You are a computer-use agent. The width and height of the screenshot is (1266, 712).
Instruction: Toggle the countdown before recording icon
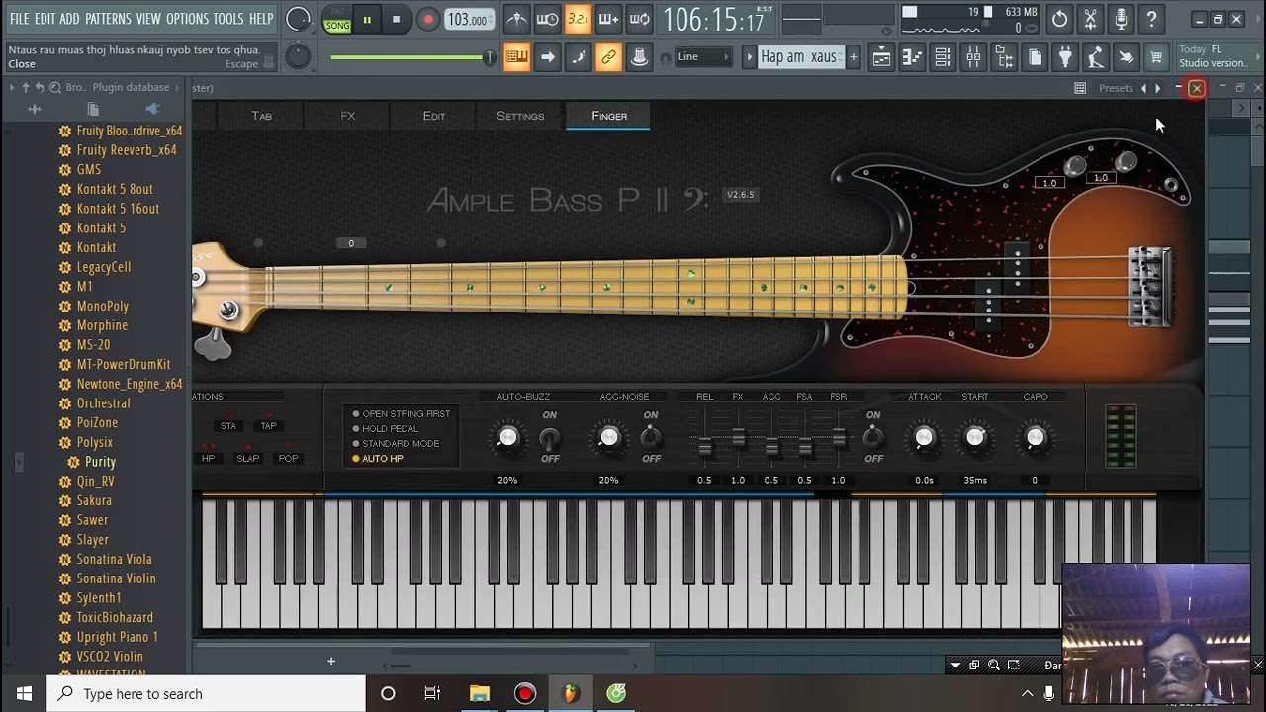(x=578, y=19)
